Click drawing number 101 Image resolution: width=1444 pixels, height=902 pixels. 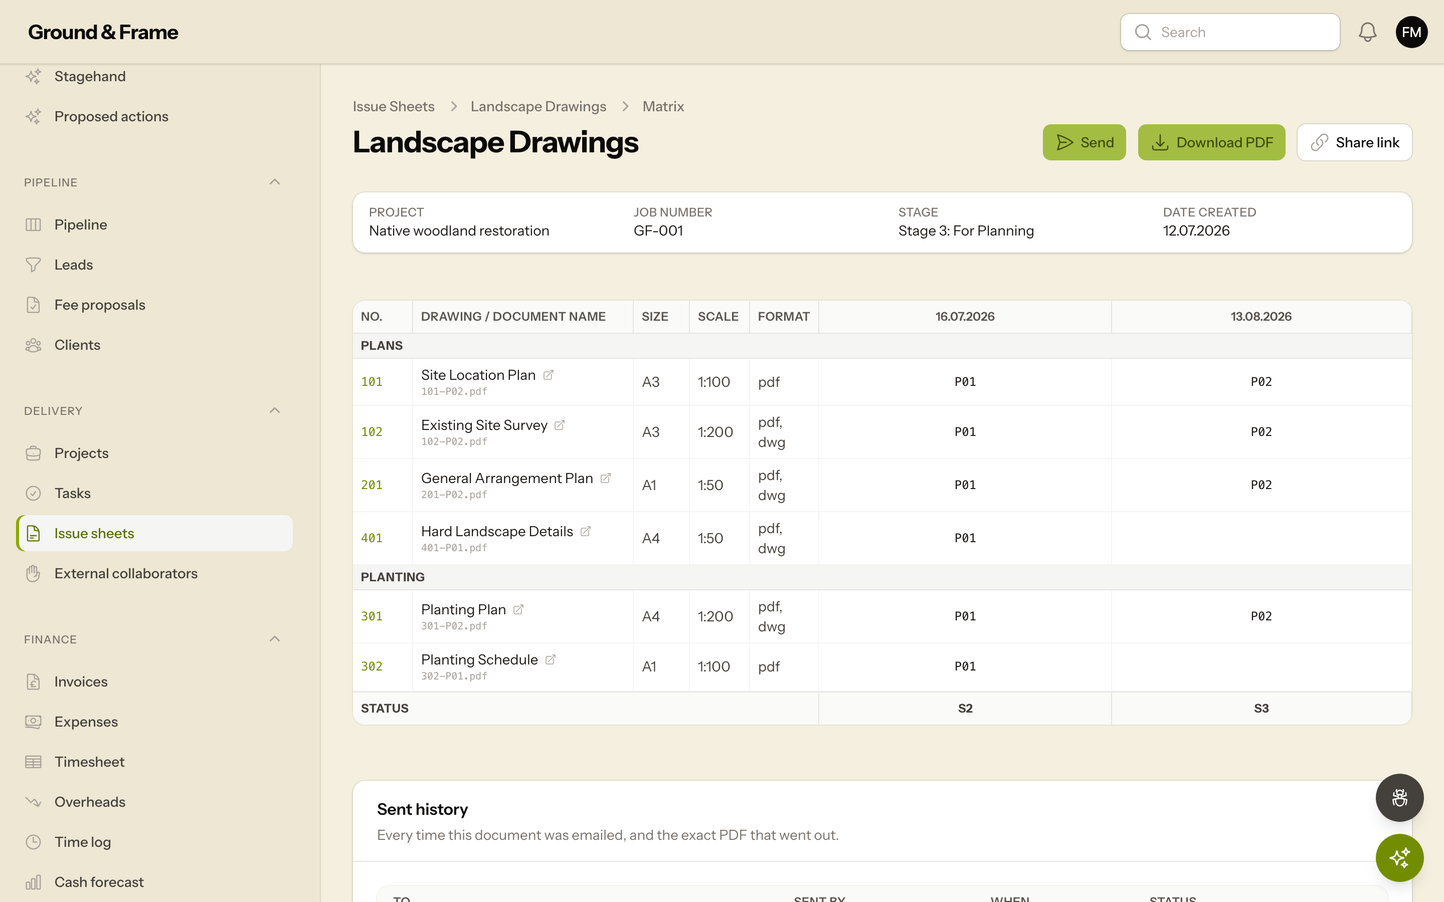click(x=372, y=382)
